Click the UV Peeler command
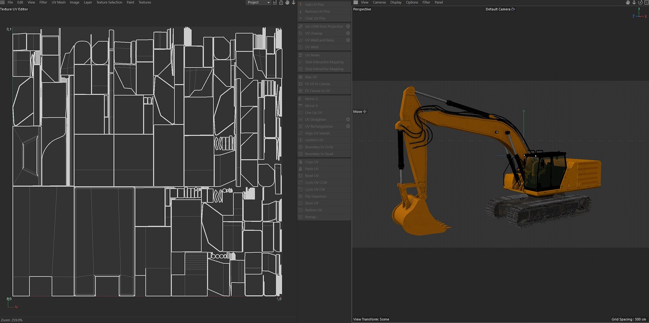The image size is (649, 323). pyautogui.click(x=312, y=55)
